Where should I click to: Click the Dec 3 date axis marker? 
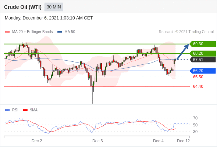[x=97, y=141]
